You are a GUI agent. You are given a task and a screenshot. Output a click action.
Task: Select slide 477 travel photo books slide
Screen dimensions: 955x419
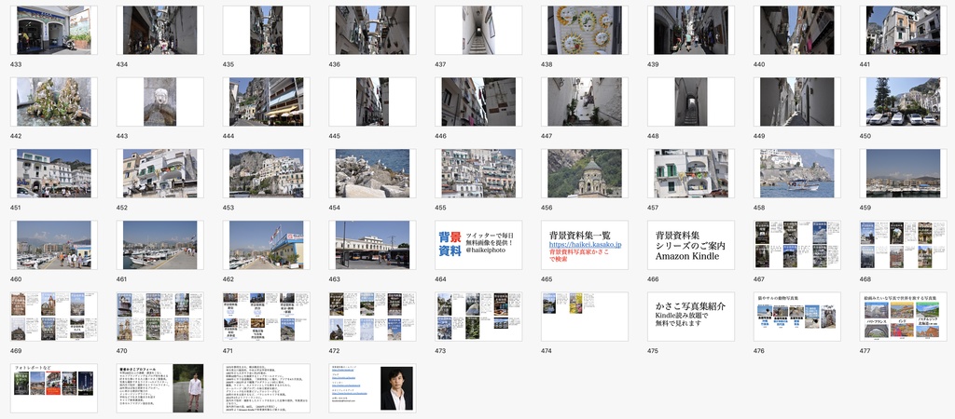pyautogui.click(x=903, y=317)
